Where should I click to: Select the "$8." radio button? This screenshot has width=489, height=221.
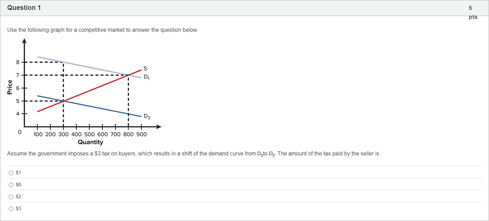click(x=11, y=185)
